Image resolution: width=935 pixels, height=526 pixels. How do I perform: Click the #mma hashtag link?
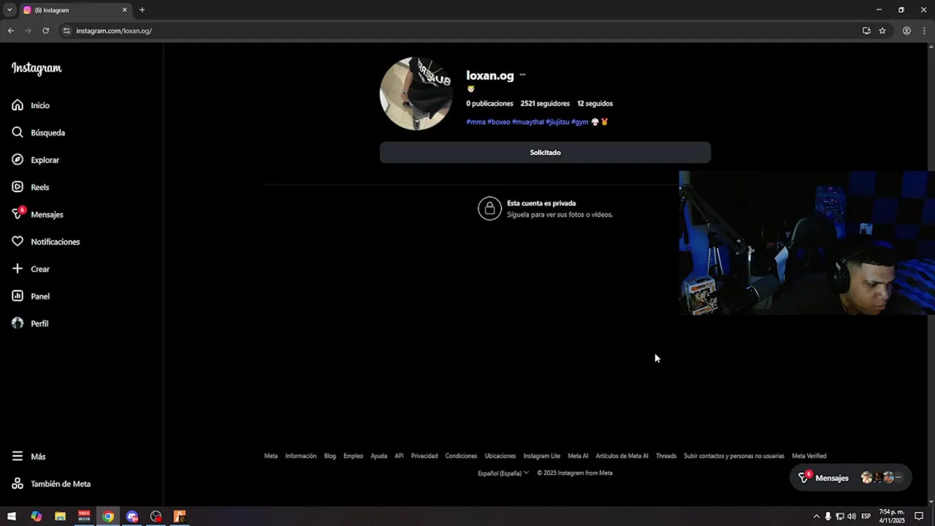476,122
